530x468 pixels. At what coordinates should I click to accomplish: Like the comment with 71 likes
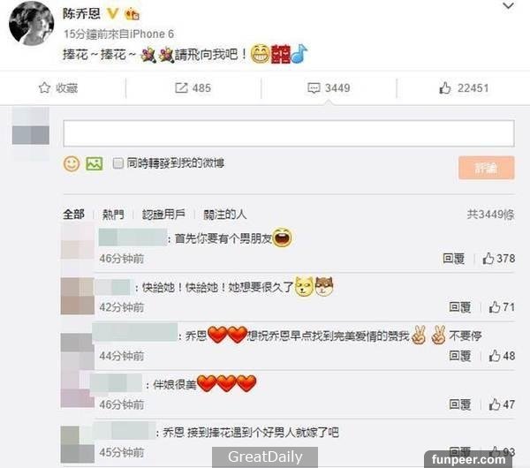pos(494,306)
